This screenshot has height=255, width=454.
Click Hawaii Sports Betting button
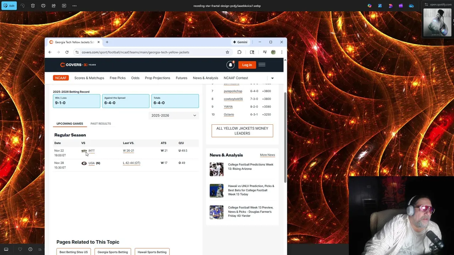(x=152, y=252)
